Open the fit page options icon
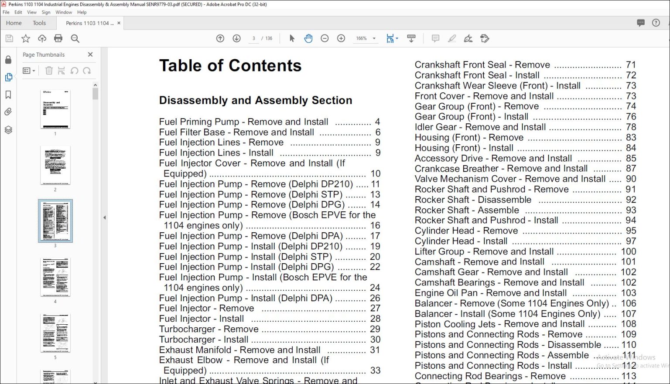The image size is (670, 384). point(392,38)
